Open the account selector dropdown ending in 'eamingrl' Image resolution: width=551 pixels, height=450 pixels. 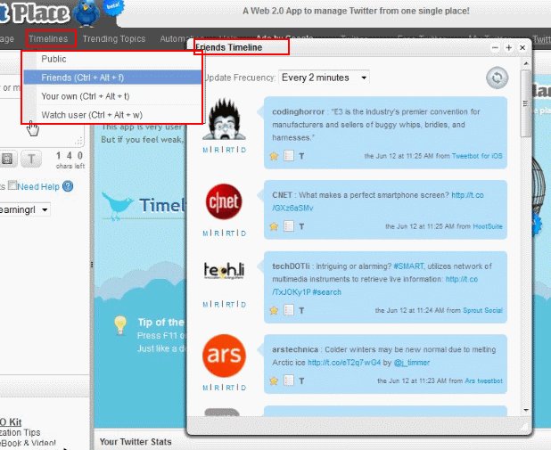(x=25, y=209)
